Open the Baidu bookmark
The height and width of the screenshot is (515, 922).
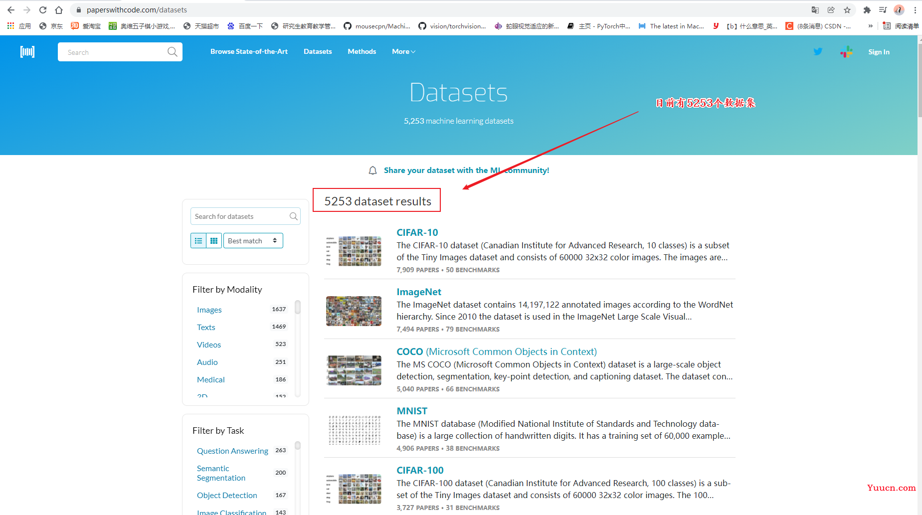tap(245, 26)
